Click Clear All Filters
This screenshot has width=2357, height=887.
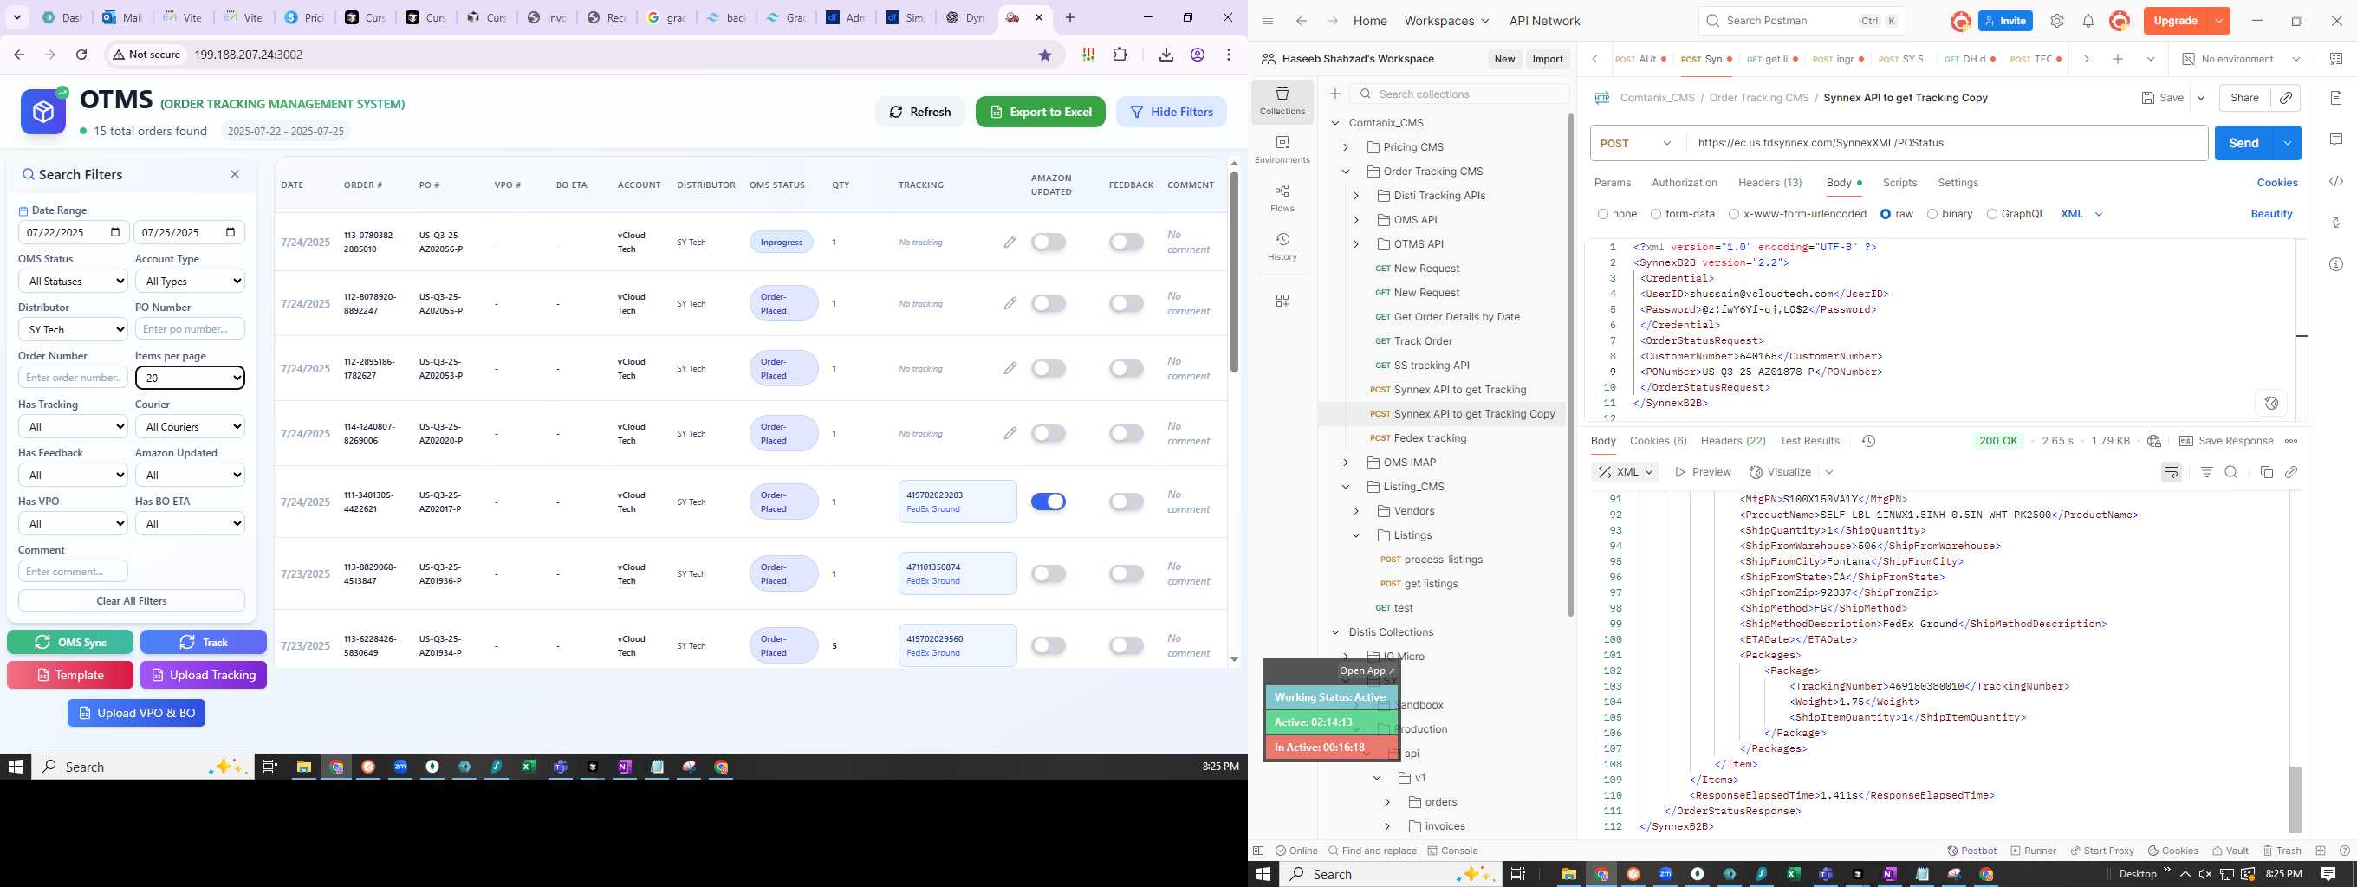click(132, 601)
